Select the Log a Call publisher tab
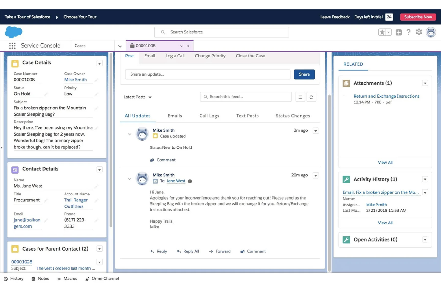The image size is (441, 294). click(175, 56)
